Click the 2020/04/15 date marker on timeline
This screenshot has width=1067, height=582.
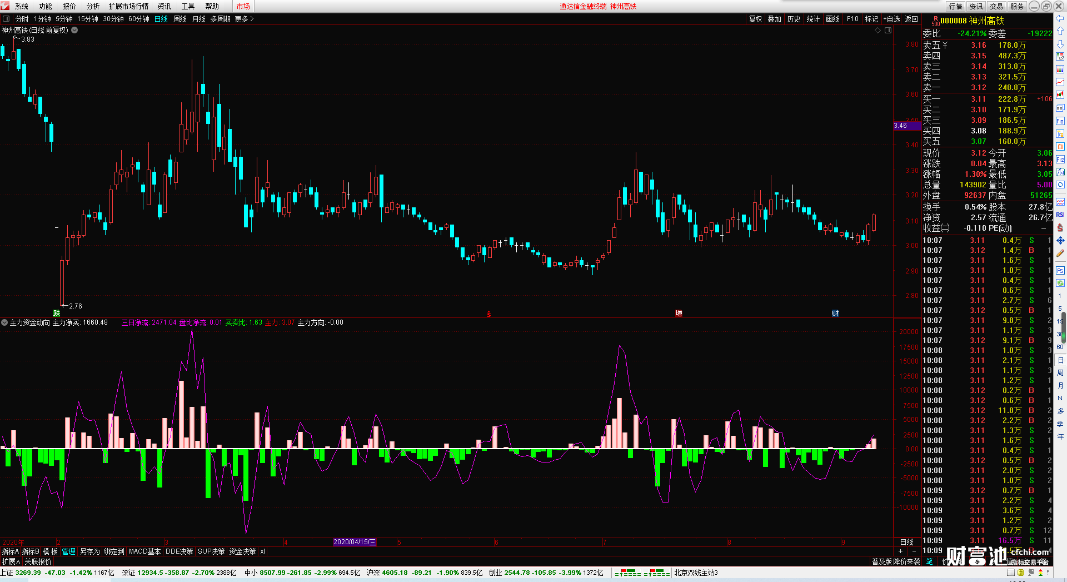(x=355, y=542)
